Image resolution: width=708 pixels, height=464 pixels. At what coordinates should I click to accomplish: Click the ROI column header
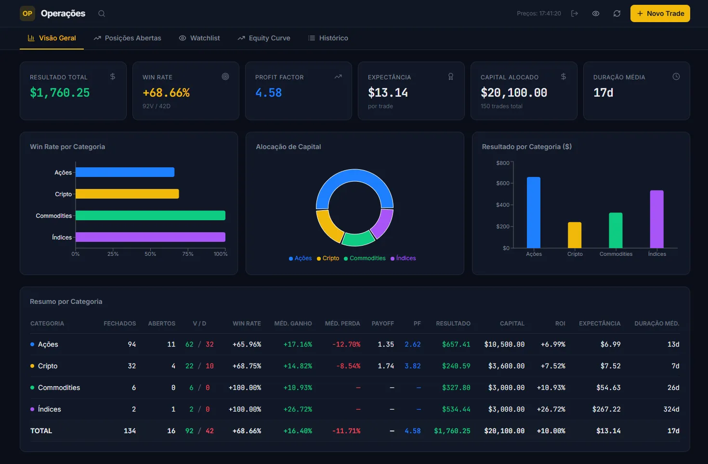[560, 324]
